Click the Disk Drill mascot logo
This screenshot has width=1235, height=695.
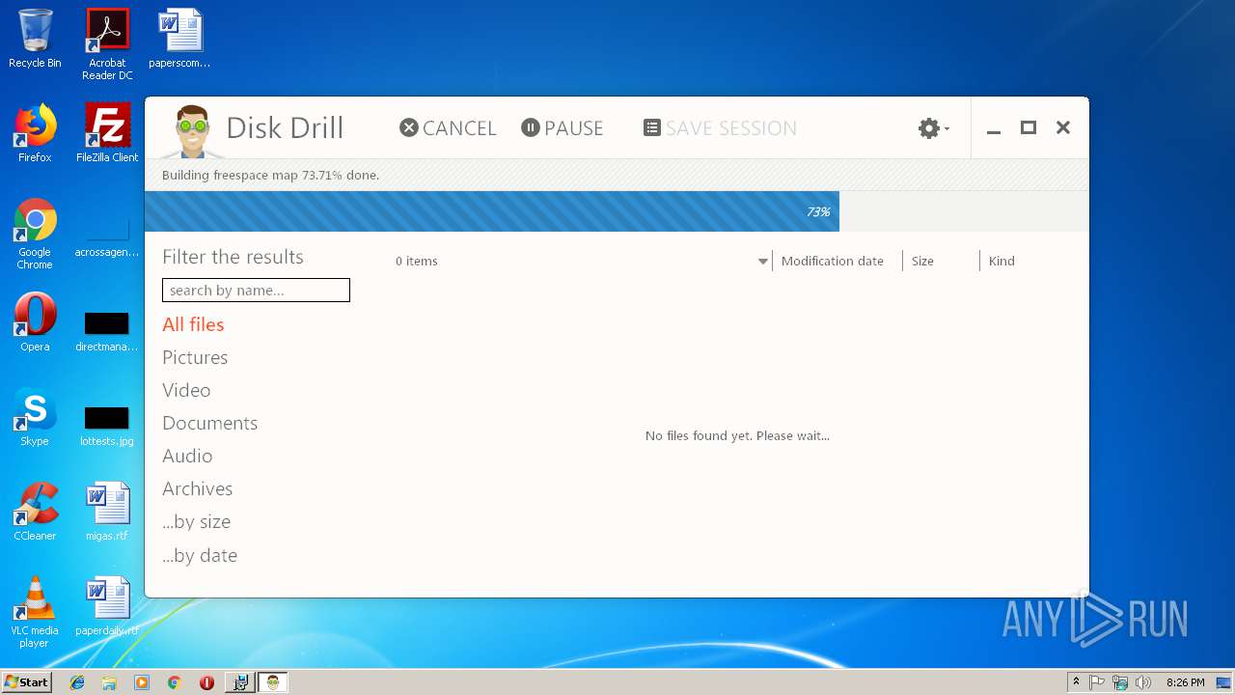coord(194,130)
